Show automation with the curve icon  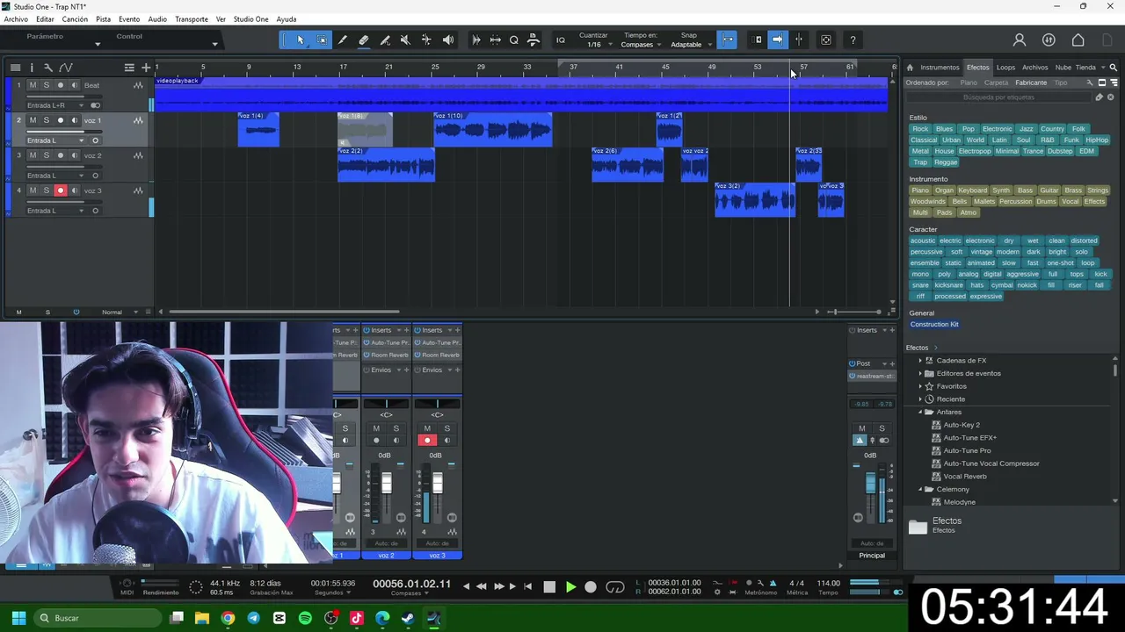point(65,68)
